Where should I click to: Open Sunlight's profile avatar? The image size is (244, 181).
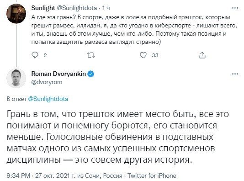click(x=16, y=14)
